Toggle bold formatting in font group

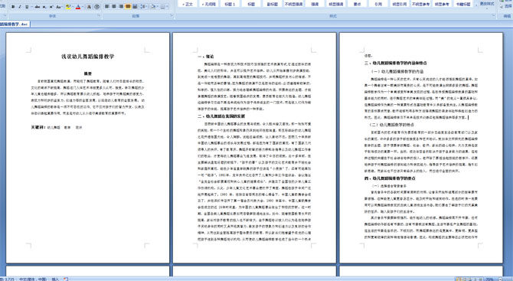coord(13,7)
